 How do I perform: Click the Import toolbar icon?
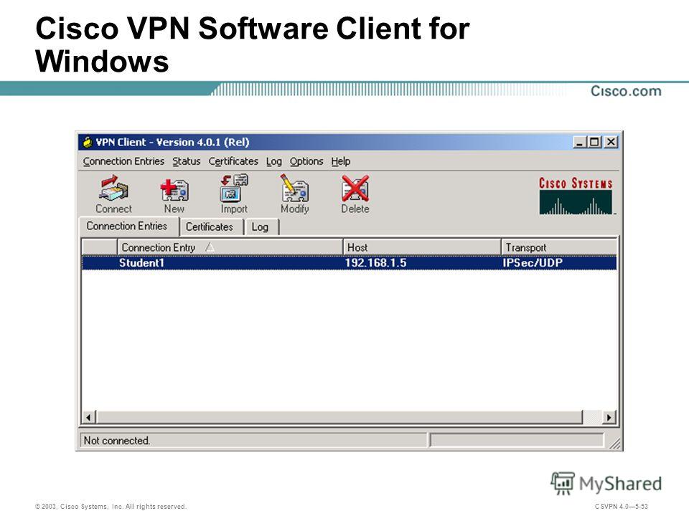point(234,194)
